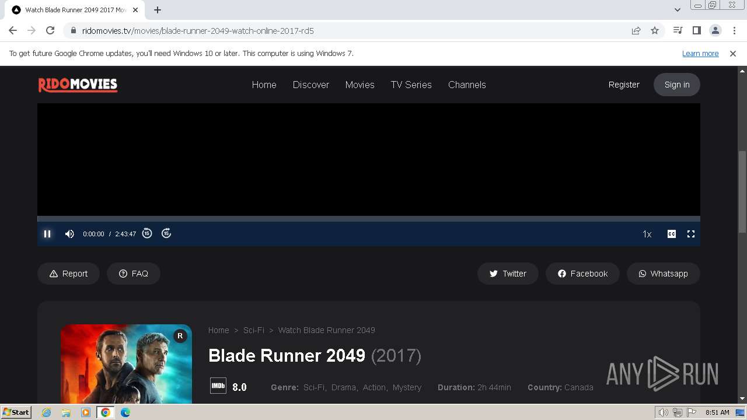Image resolution: width=747 pixels, height=420 pixels.
Task: Click the video progress bar
Action: pos(369,219)
